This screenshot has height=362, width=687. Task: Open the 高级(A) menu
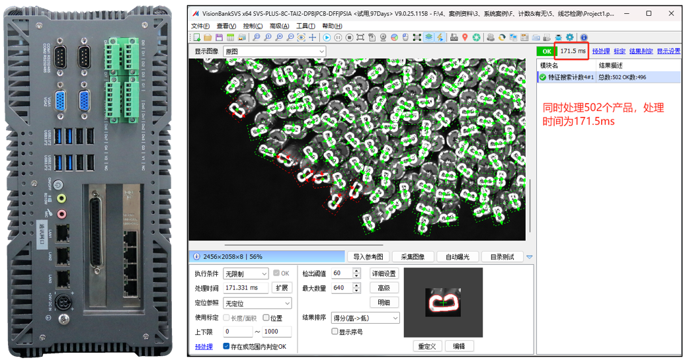tap(279, 26)
